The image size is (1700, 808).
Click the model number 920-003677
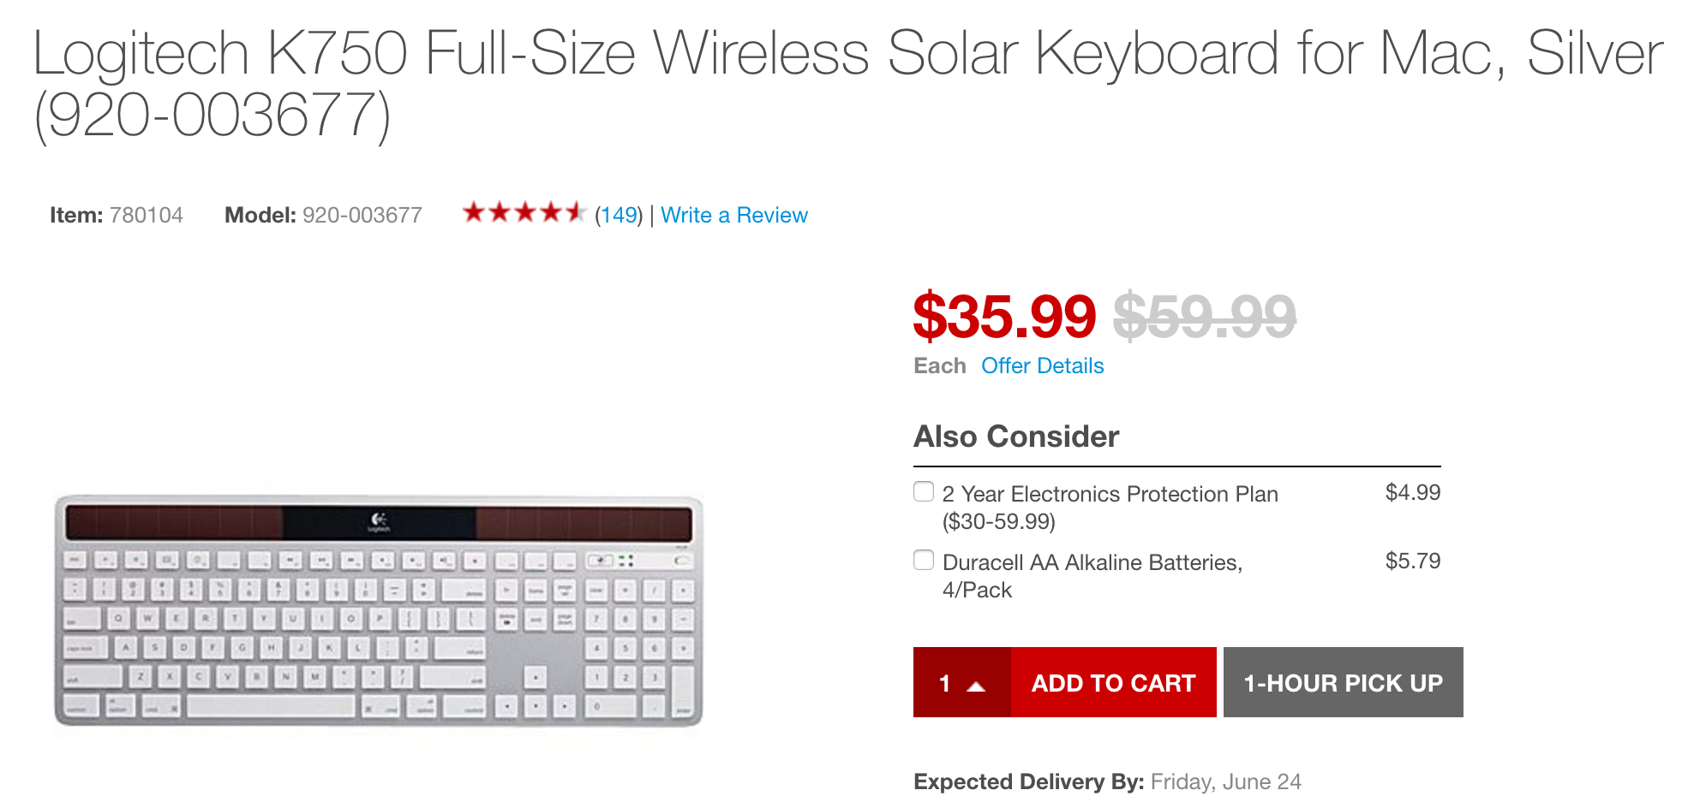click(x=362, y=216)
